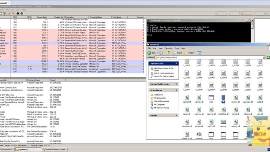Click the red X kill process icon in Process Explorer

13,14
